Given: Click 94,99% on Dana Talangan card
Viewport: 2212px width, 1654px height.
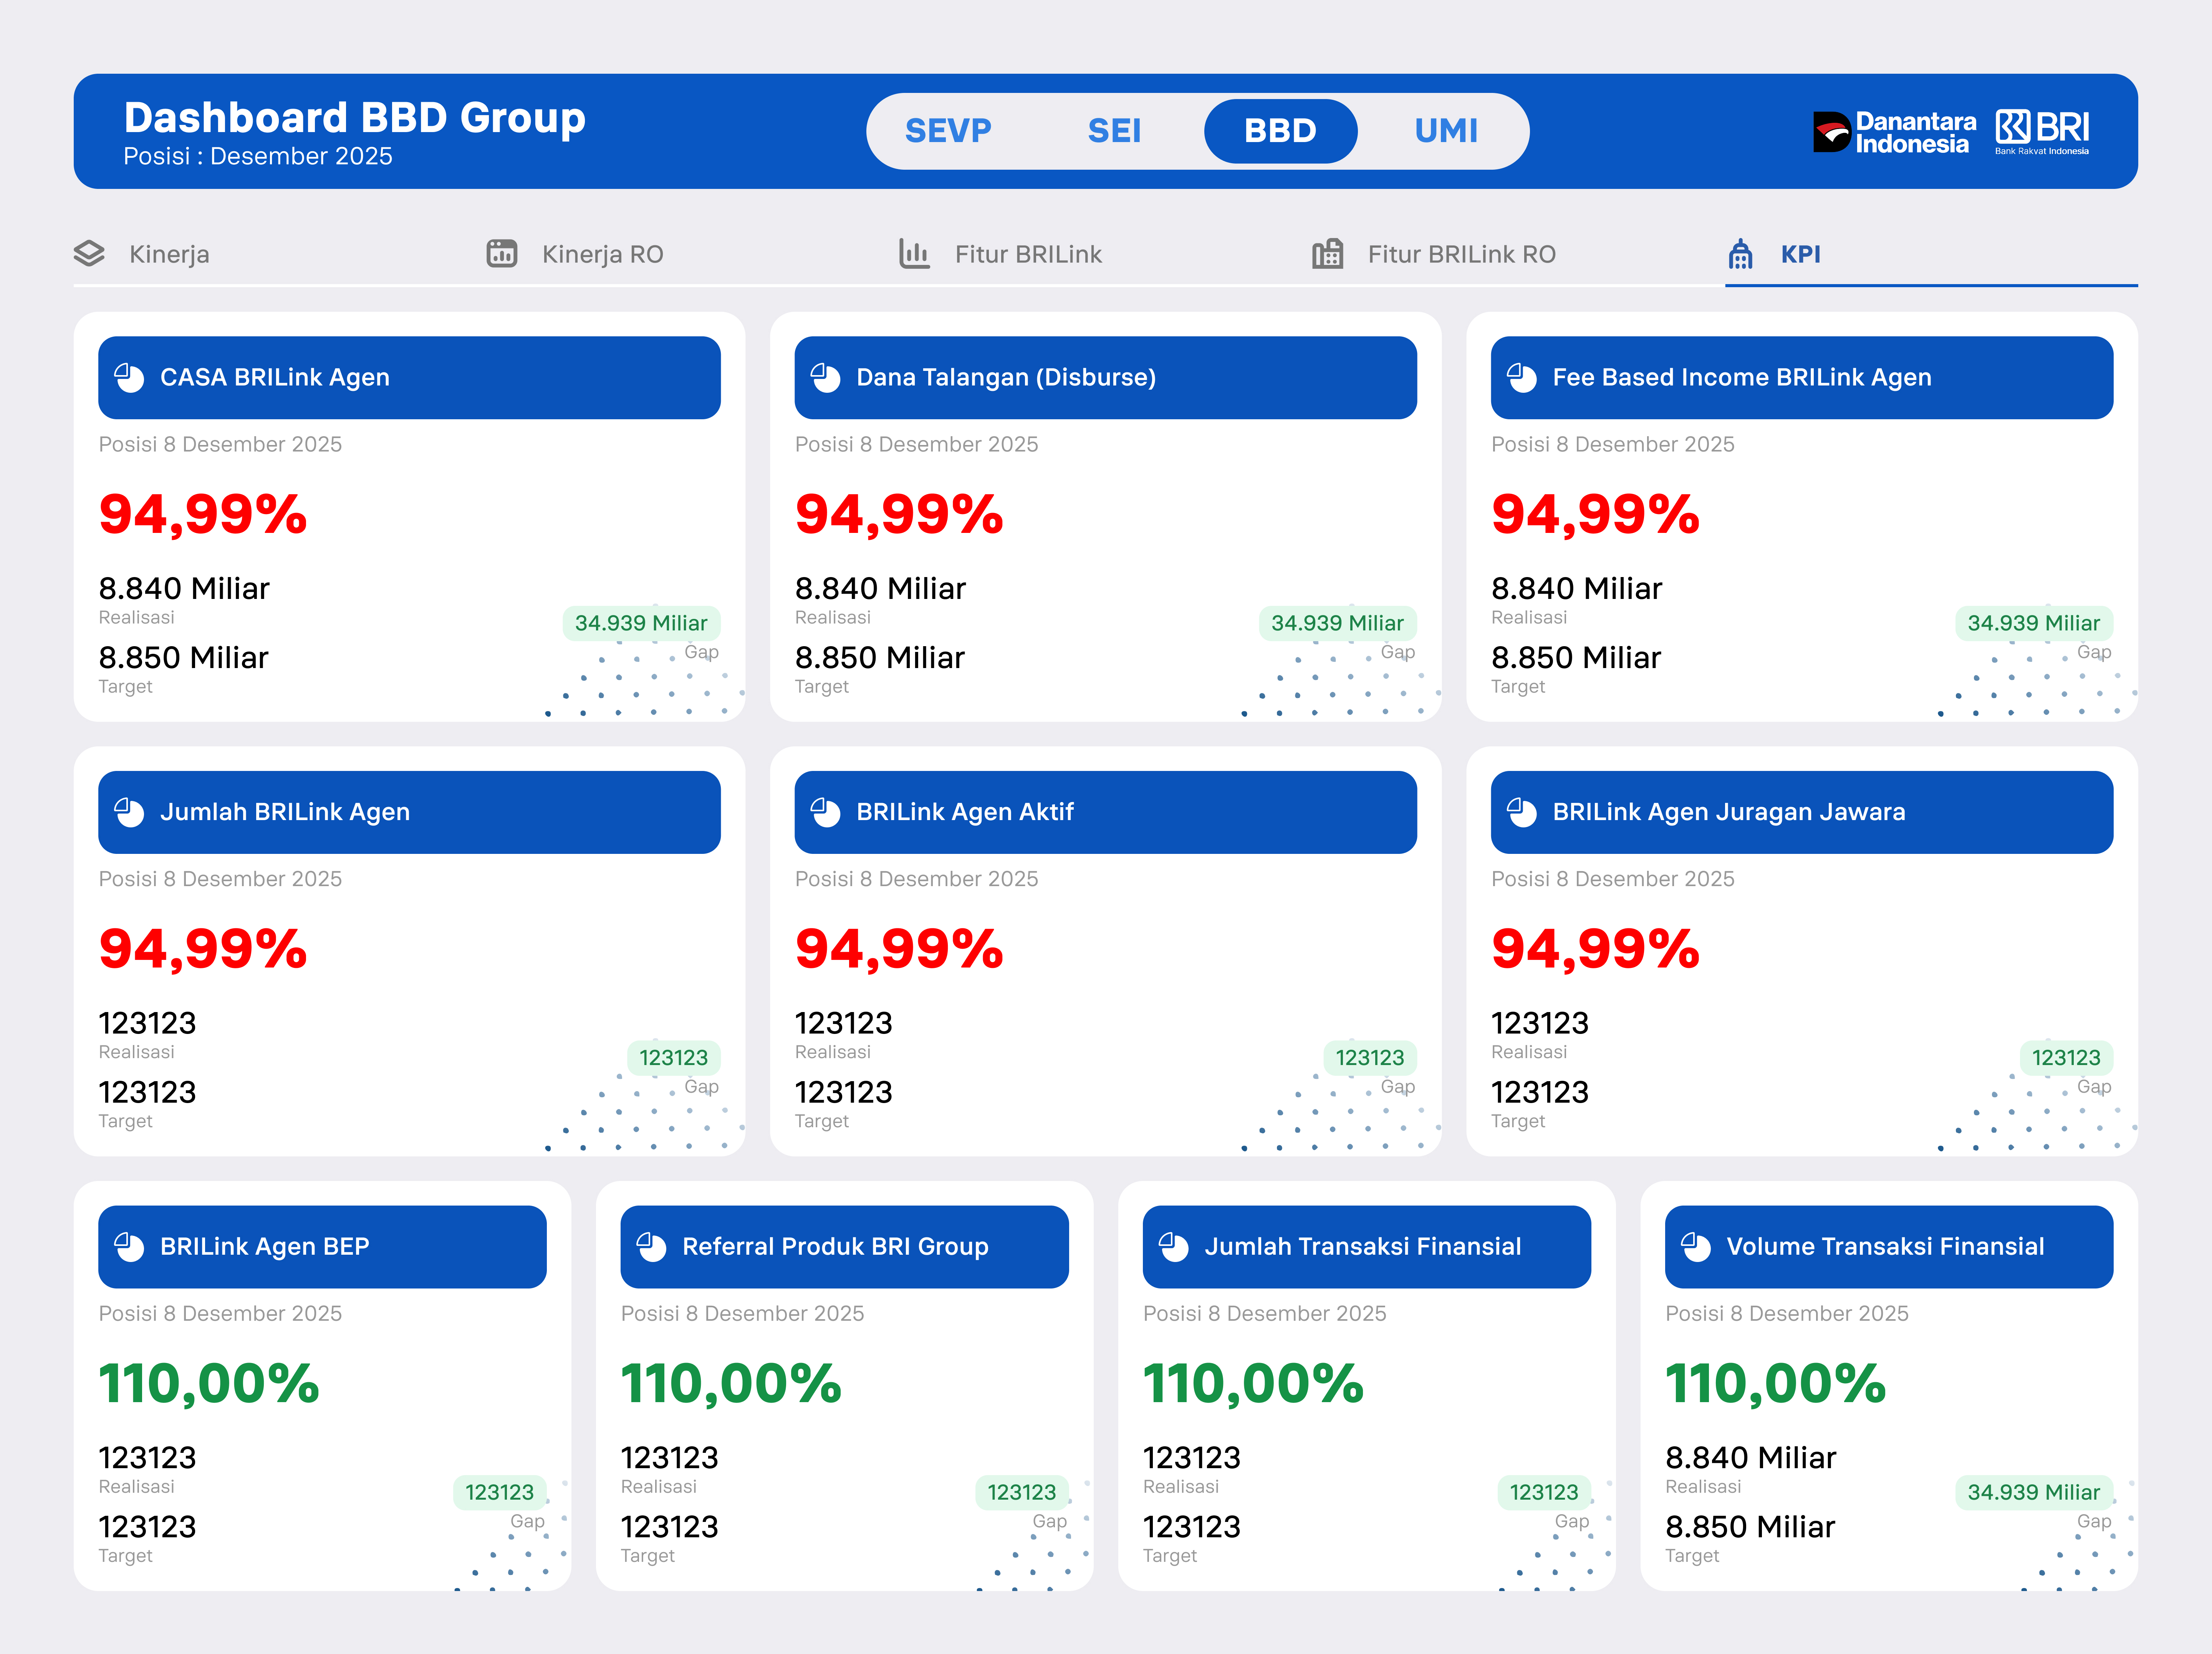Looking at the screenshot, I should coord(899,515).
